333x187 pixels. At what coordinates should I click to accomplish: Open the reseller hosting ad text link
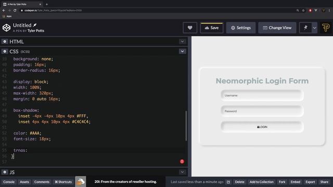[x=125, y=182]
